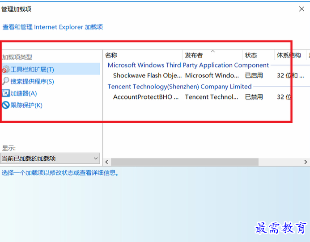Click 32 位和 architecture cell of Shockwave Flash

click(x=290, y=75)
